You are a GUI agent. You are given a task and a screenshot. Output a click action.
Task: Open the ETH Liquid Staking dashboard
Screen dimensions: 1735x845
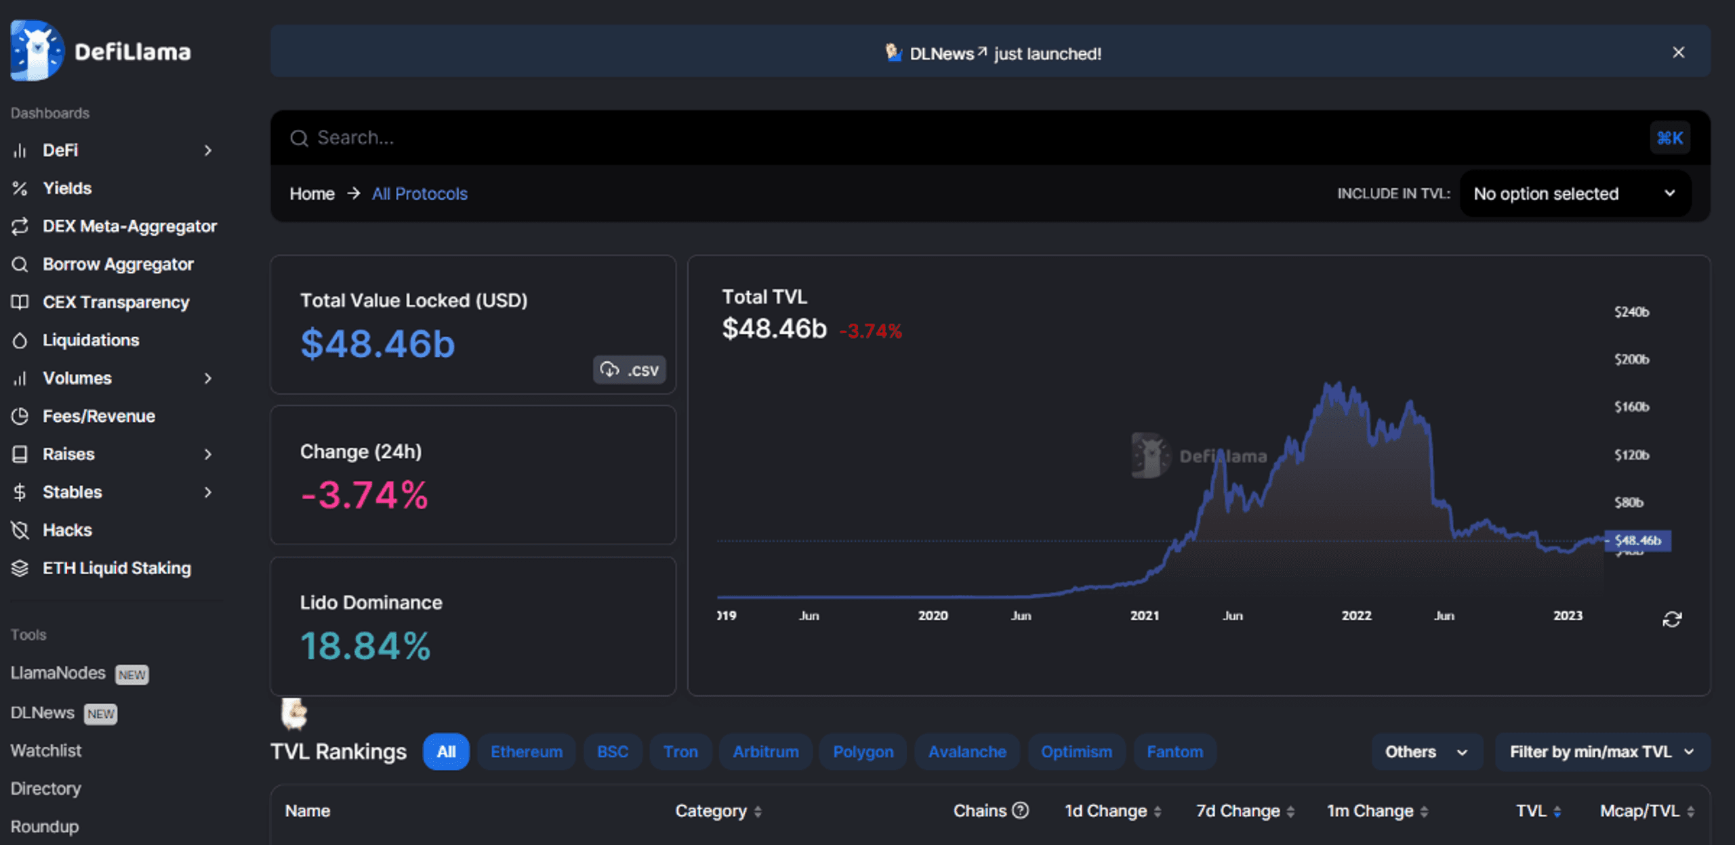(117, 568)
